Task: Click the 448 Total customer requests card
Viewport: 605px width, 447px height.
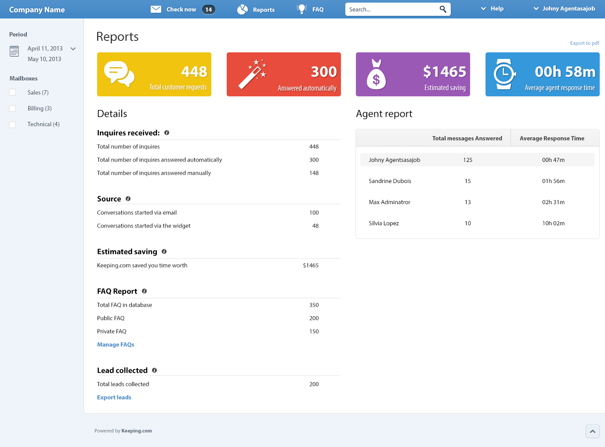Action: click(x=154, y=74)
